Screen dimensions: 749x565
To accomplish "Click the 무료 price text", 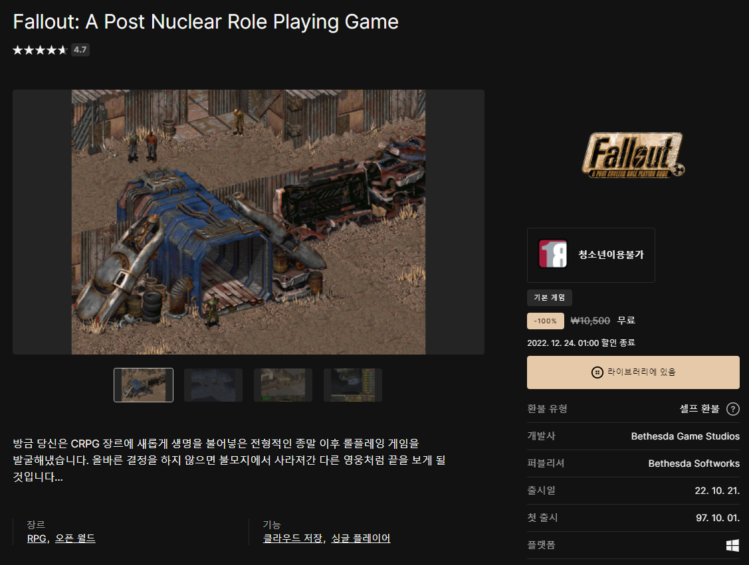I will (626, 321).
